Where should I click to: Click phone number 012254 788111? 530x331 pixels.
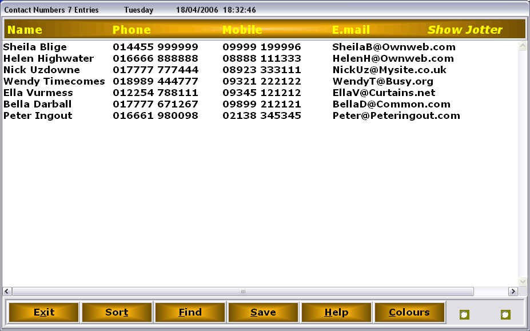[x=156, y=93]
